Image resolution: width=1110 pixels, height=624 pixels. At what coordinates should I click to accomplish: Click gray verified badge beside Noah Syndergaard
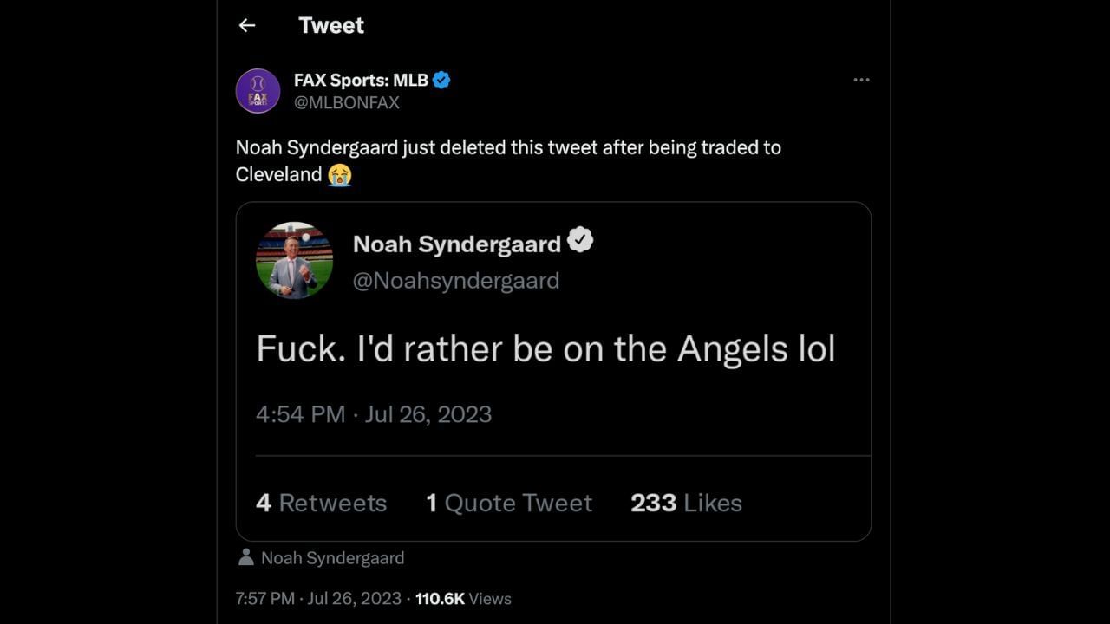(580, 241)
